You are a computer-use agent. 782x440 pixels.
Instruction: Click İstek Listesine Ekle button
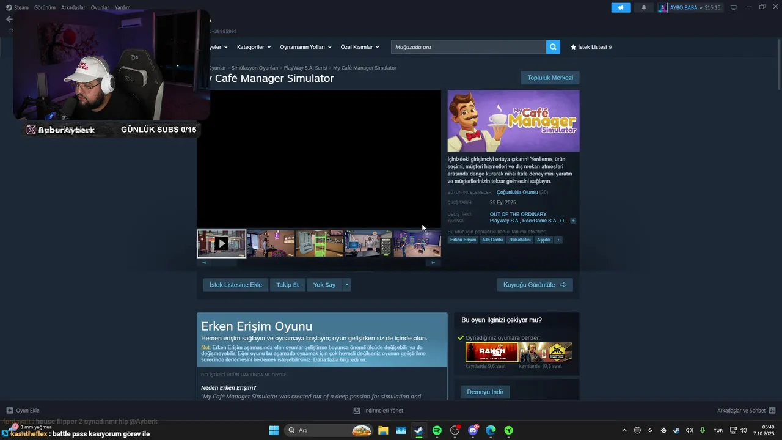click(236, 285)
